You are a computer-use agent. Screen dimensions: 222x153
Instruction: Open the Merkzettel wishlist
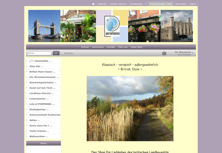[x=181, y=4]
